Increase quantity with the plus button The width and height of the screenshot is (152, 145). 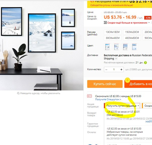[x=121, y=69]
